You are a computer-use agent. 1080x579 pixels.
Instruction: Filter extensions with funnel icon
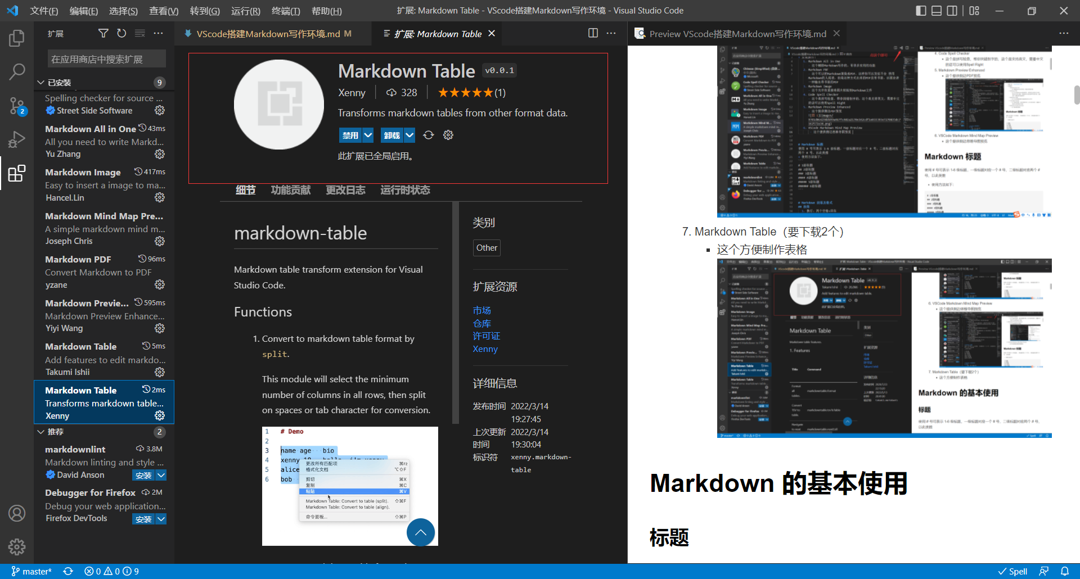tap(103, 34)
